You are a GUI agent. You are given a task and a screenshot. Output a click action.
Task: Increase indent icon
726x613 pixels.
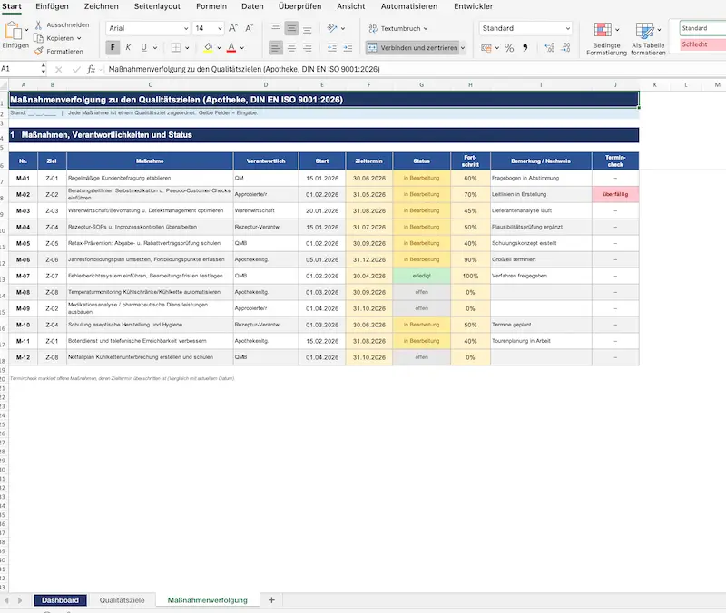(348, 47)
